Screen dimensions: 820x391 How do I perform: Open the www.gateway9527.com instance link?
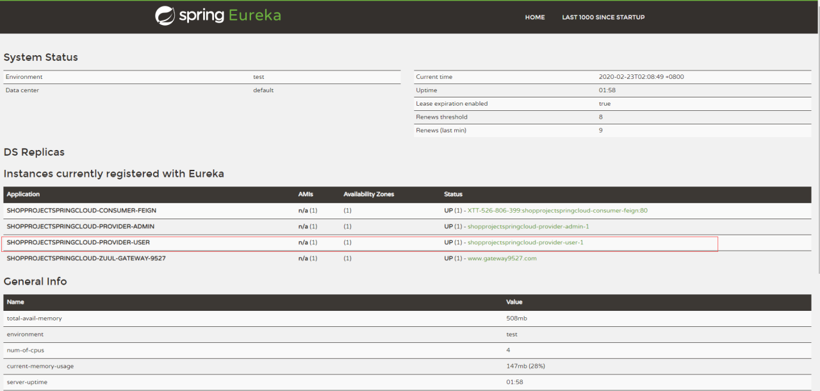[x=502, y=258]
